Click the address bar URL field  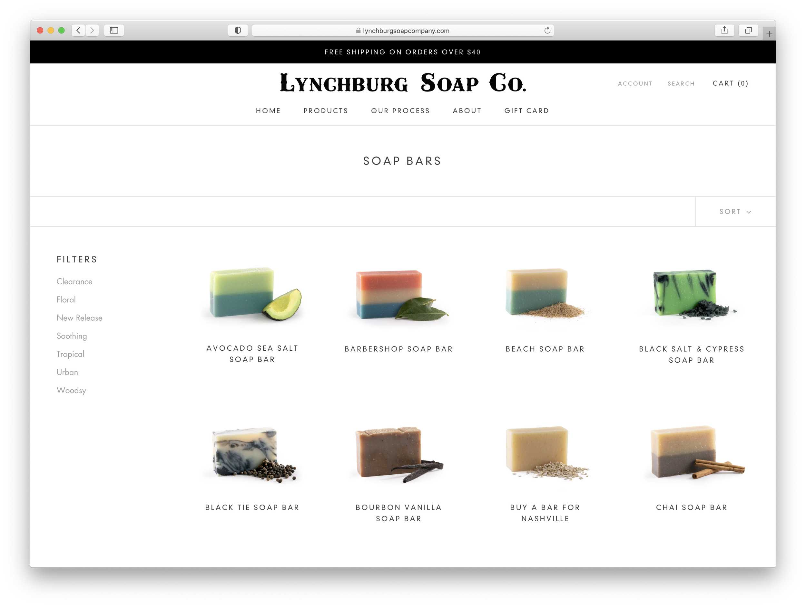pos(402,31)
